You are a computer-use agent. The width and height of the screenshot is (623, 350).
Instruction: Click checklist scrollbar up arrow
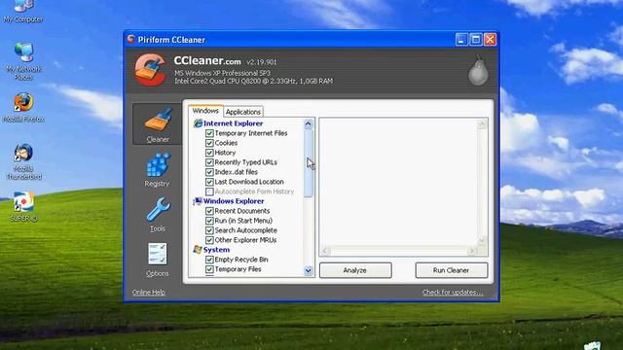[309, 124]
